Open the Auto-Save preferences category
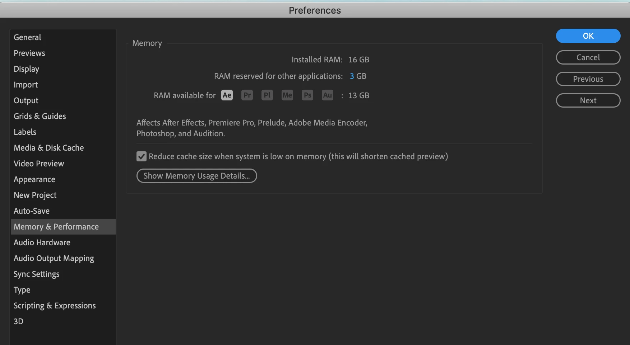630x345 pixels. tap(63, 211)
